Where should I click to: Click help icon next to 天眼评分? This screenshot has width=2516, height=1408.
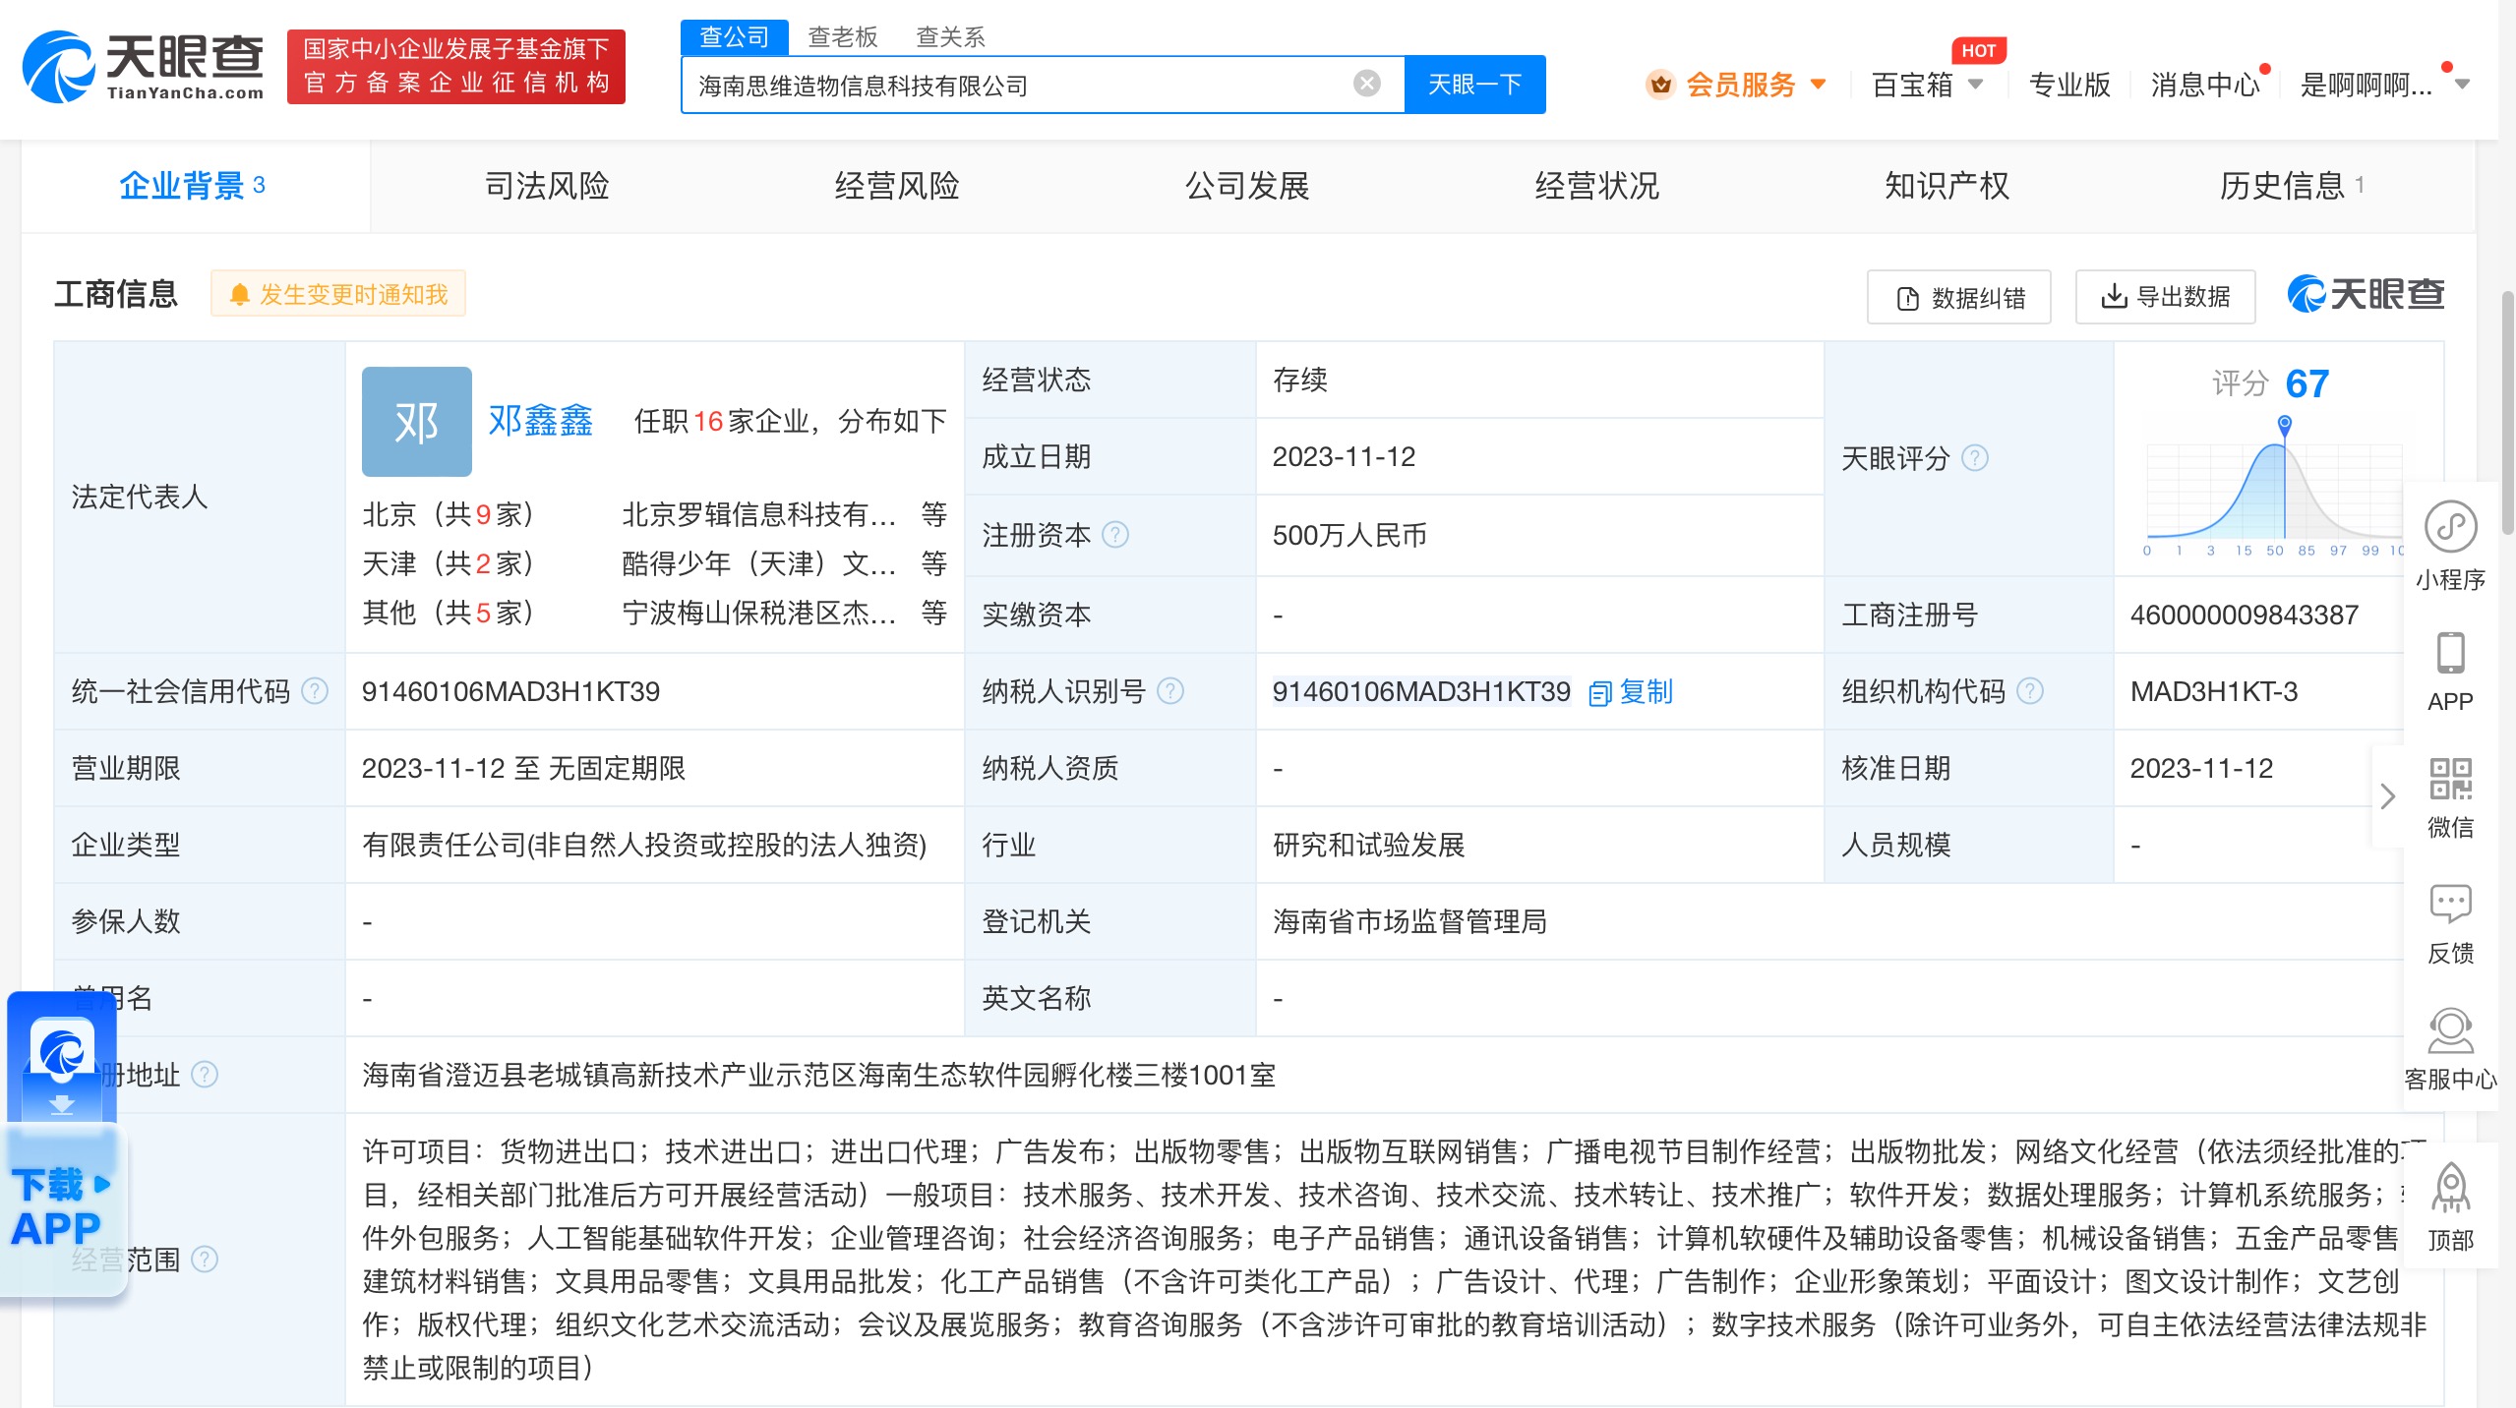pyautogui.click(x=1974, y=458)
